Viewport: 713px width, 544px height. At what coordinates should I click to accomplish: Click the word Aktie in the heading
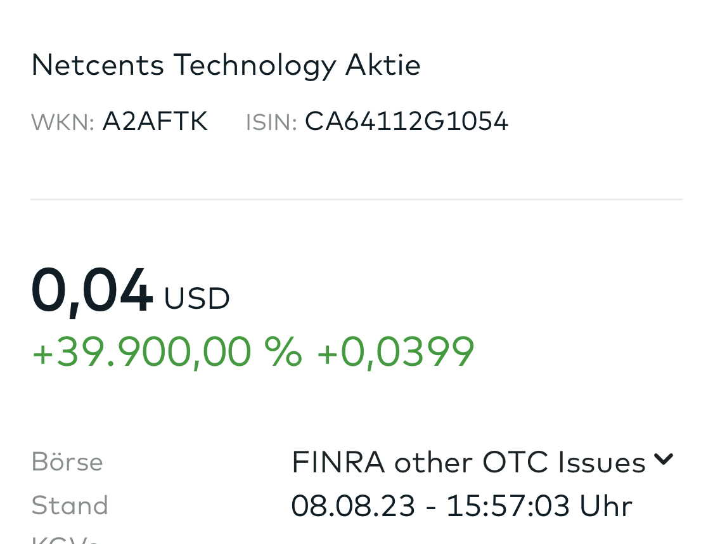[x=383, y=65]
